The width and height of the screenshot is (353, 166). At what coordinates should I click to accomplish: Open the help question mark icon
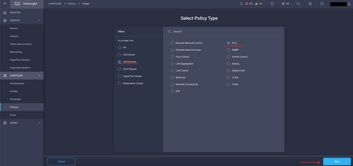[x=322, y=4]
